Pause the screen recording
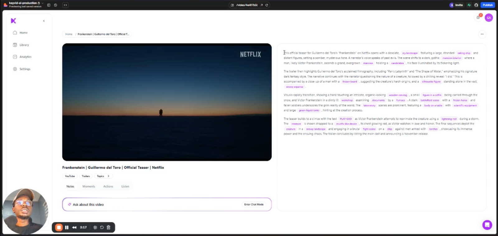The image size is (498, 236). [x=67, y=227]
